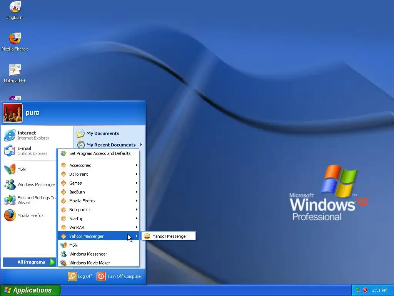Click the red security shield tray icon
This screenshot has height=296, width=394.
[x=366, y=290]
